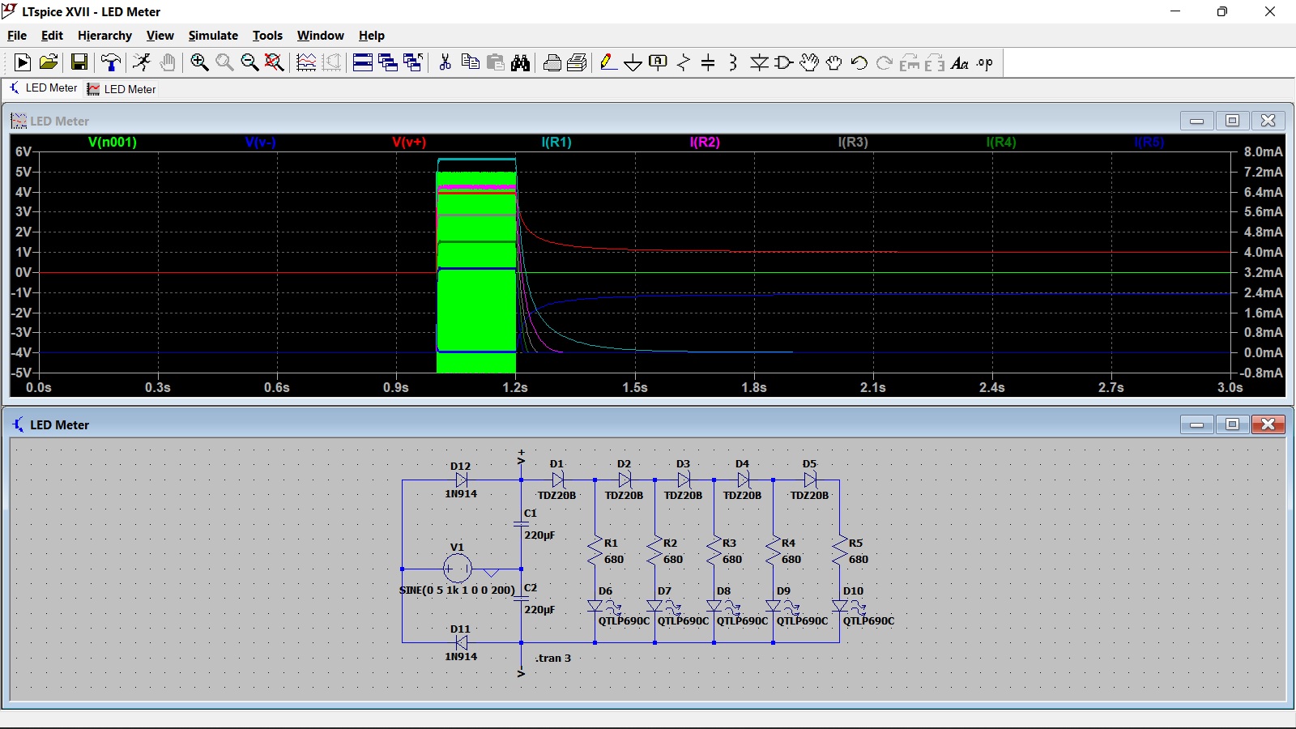Save the schematic with the floppy icon

pyautogui.click(x=79, y=62)
